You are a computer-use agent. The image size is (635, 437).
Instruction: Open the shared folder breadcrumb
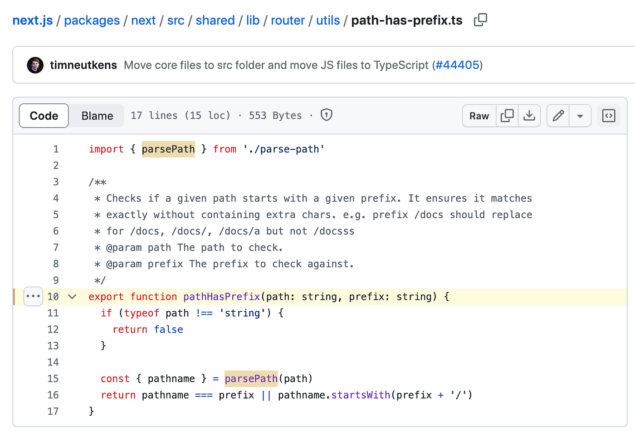[215, 20]
